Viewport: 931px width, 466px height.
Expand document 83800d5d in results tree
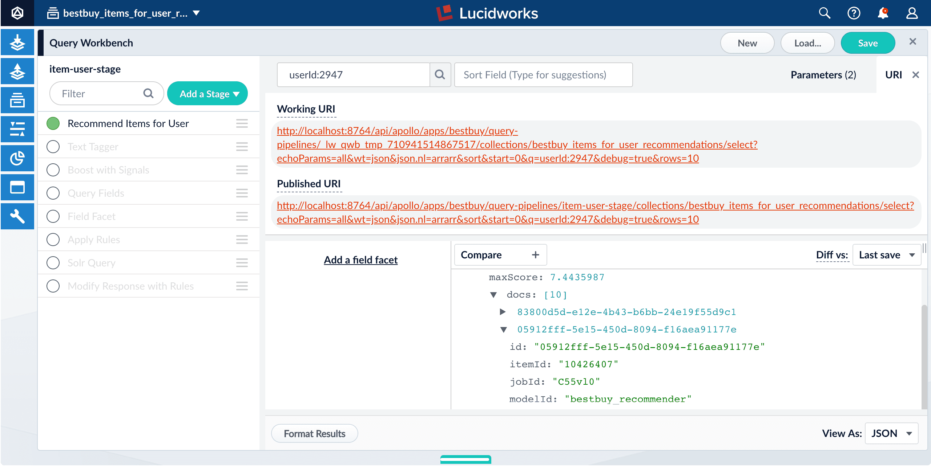pyautogui.click(x=503, y=312)
